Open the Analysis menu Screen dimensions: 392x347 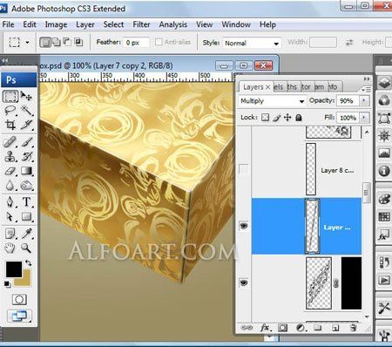[173, 24]
